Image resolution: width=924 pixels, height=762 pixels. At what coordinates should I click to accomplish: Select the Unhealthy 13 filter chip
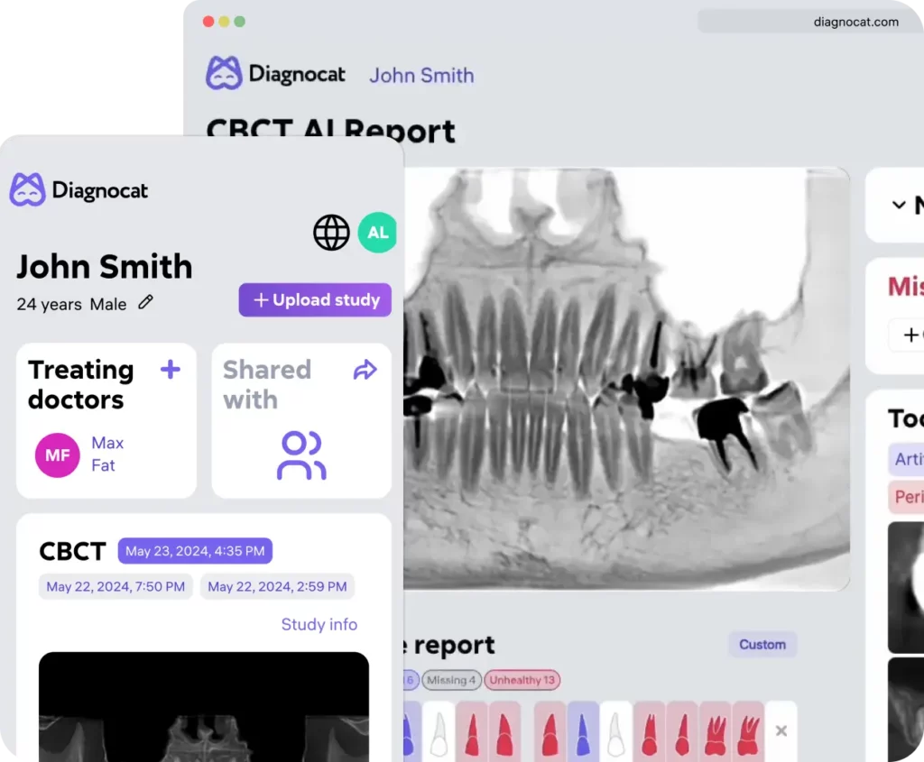click(x=522, y=680)
